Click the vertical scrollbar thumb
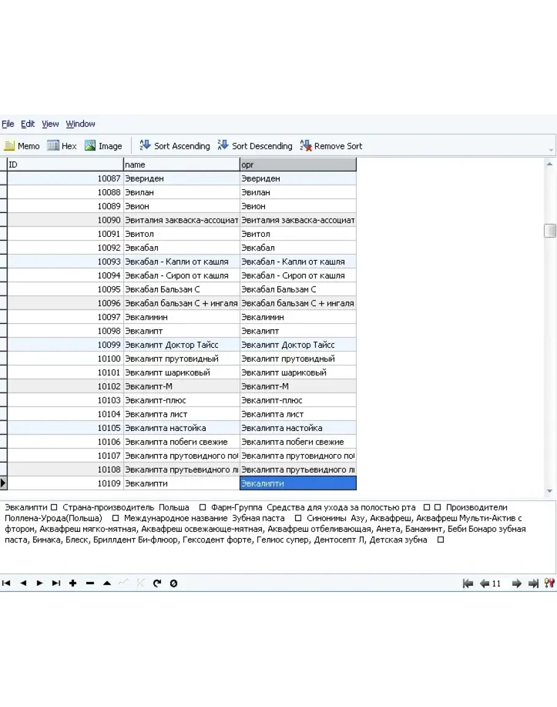The image size is (557, 707). point(550,230)
